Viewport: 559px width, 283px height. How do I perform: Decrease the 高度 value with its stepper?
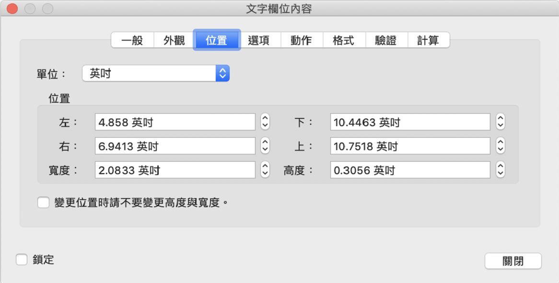pos(500,172)
